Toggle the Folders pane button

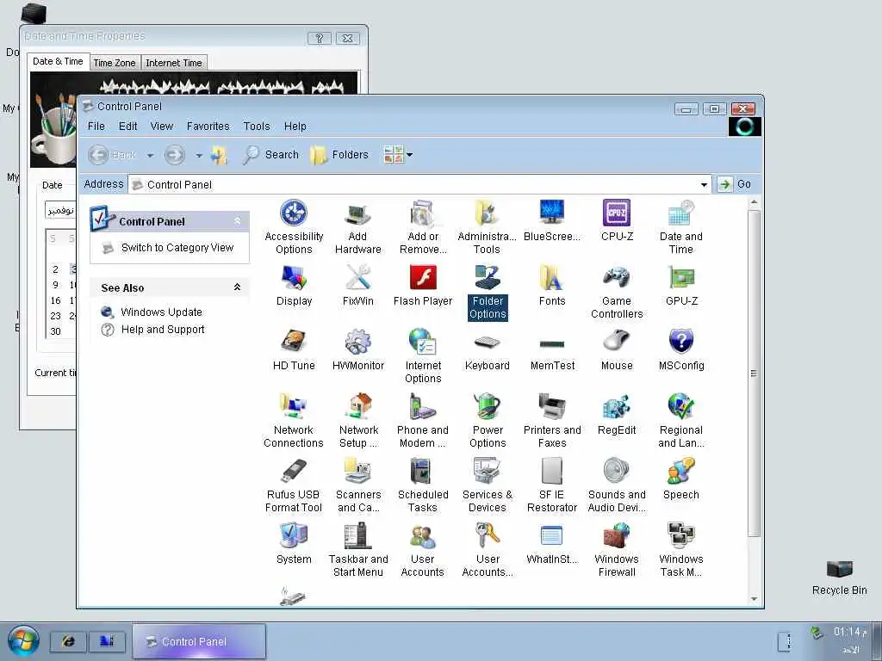tap(339, 155)
